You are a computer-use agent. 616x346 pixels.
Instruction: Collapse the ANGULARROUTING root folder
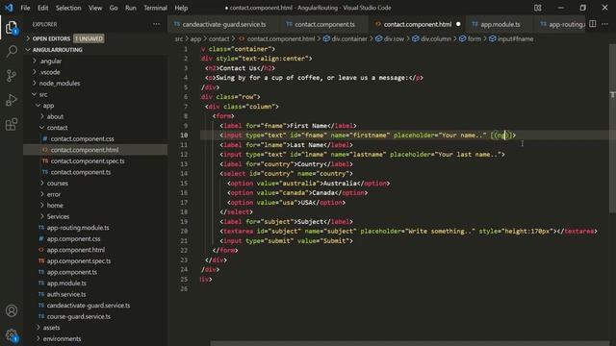57,50
